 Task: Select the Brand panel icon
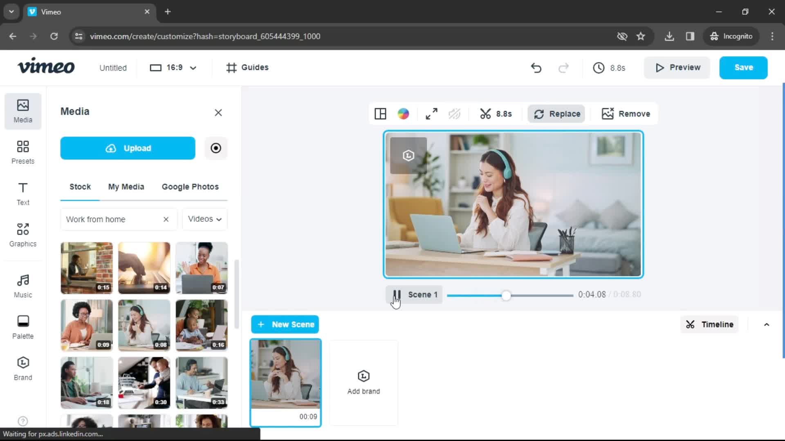(22, 368)
